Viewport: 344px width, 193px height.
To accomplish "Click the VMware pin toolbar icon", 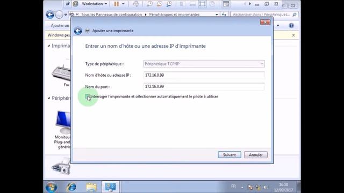I will point(68,4).
